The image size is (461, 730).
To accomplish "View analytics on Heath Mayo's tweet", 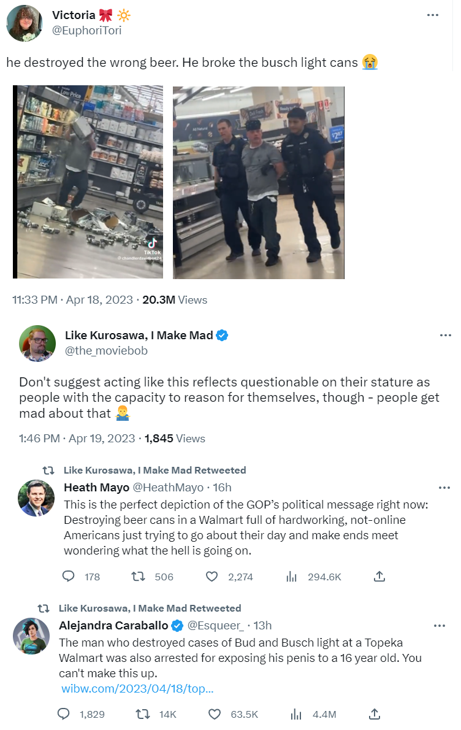I will coord(292,577).
